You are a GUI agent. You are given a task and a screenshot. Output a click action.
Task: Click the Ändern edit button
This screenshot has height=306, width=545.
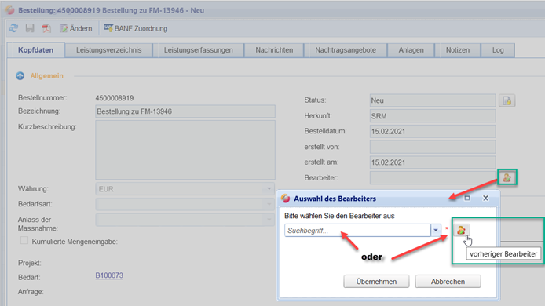point(75,28)
